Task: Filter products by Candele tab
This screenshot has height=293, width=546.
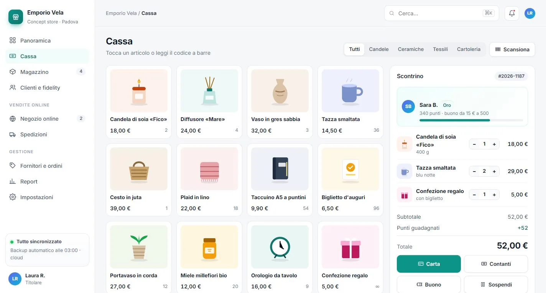Action: point(379,49)
